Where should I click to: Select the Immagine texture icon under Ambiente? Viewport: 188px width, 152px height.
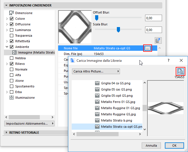pyautogui.click(x=14, y=52)
